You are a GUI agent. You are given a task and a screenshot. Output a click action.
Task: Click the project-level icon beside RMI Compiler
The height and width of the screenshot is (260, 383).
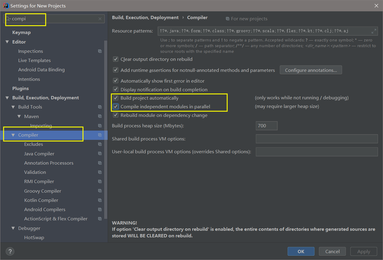point(100,182)
